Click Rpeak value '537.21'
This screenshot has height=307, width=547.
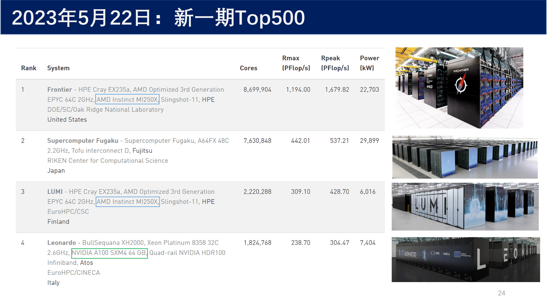click(x=339, y=141)
